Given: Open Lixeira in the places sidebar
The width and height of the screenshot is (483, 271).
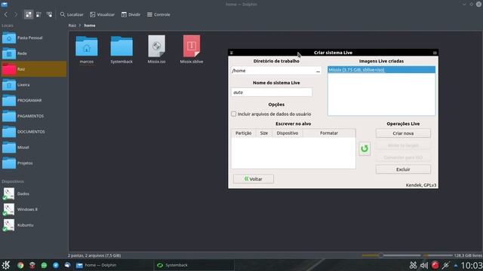Looking at the screenshot, I should (x=33, y=85).
